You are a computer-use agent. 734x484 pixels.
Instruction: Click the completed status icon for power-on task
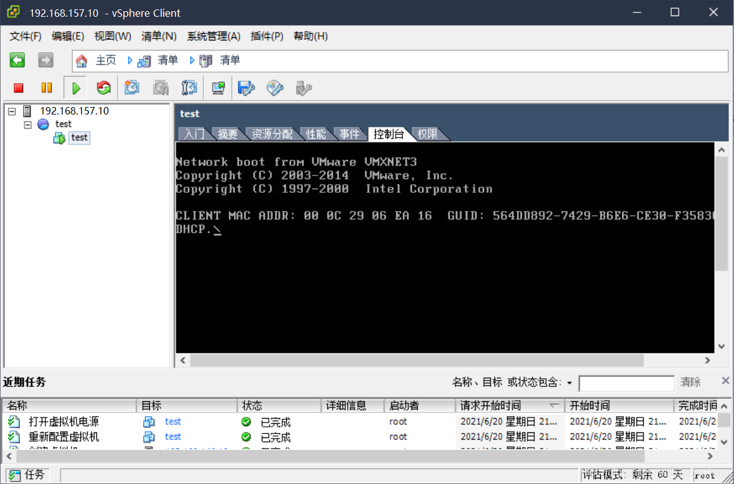tap(246, 422)
